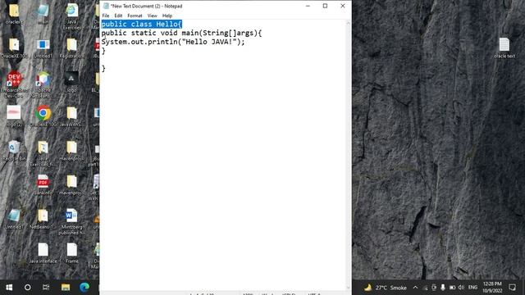Open Task View on the taskbar
Image resolution: width=525 pixels, height=295 pixels.
click(46, 288)
